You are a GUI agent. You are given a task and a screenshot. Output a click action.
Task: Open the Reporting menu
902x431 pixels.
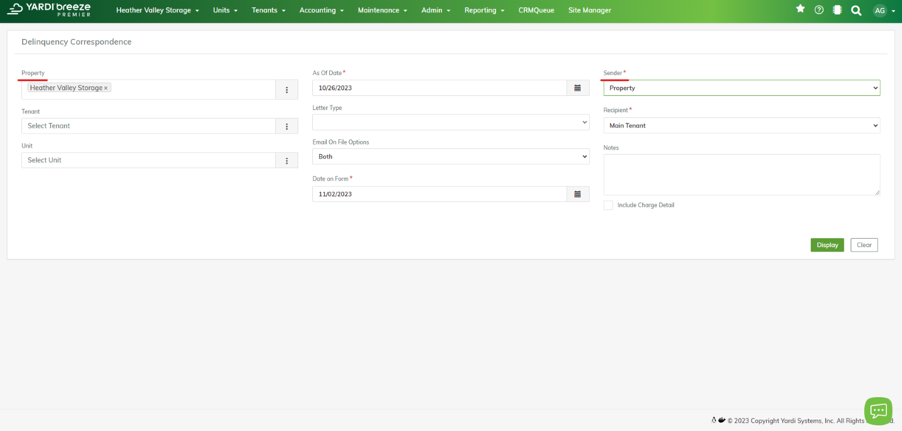tap(484, 10)
